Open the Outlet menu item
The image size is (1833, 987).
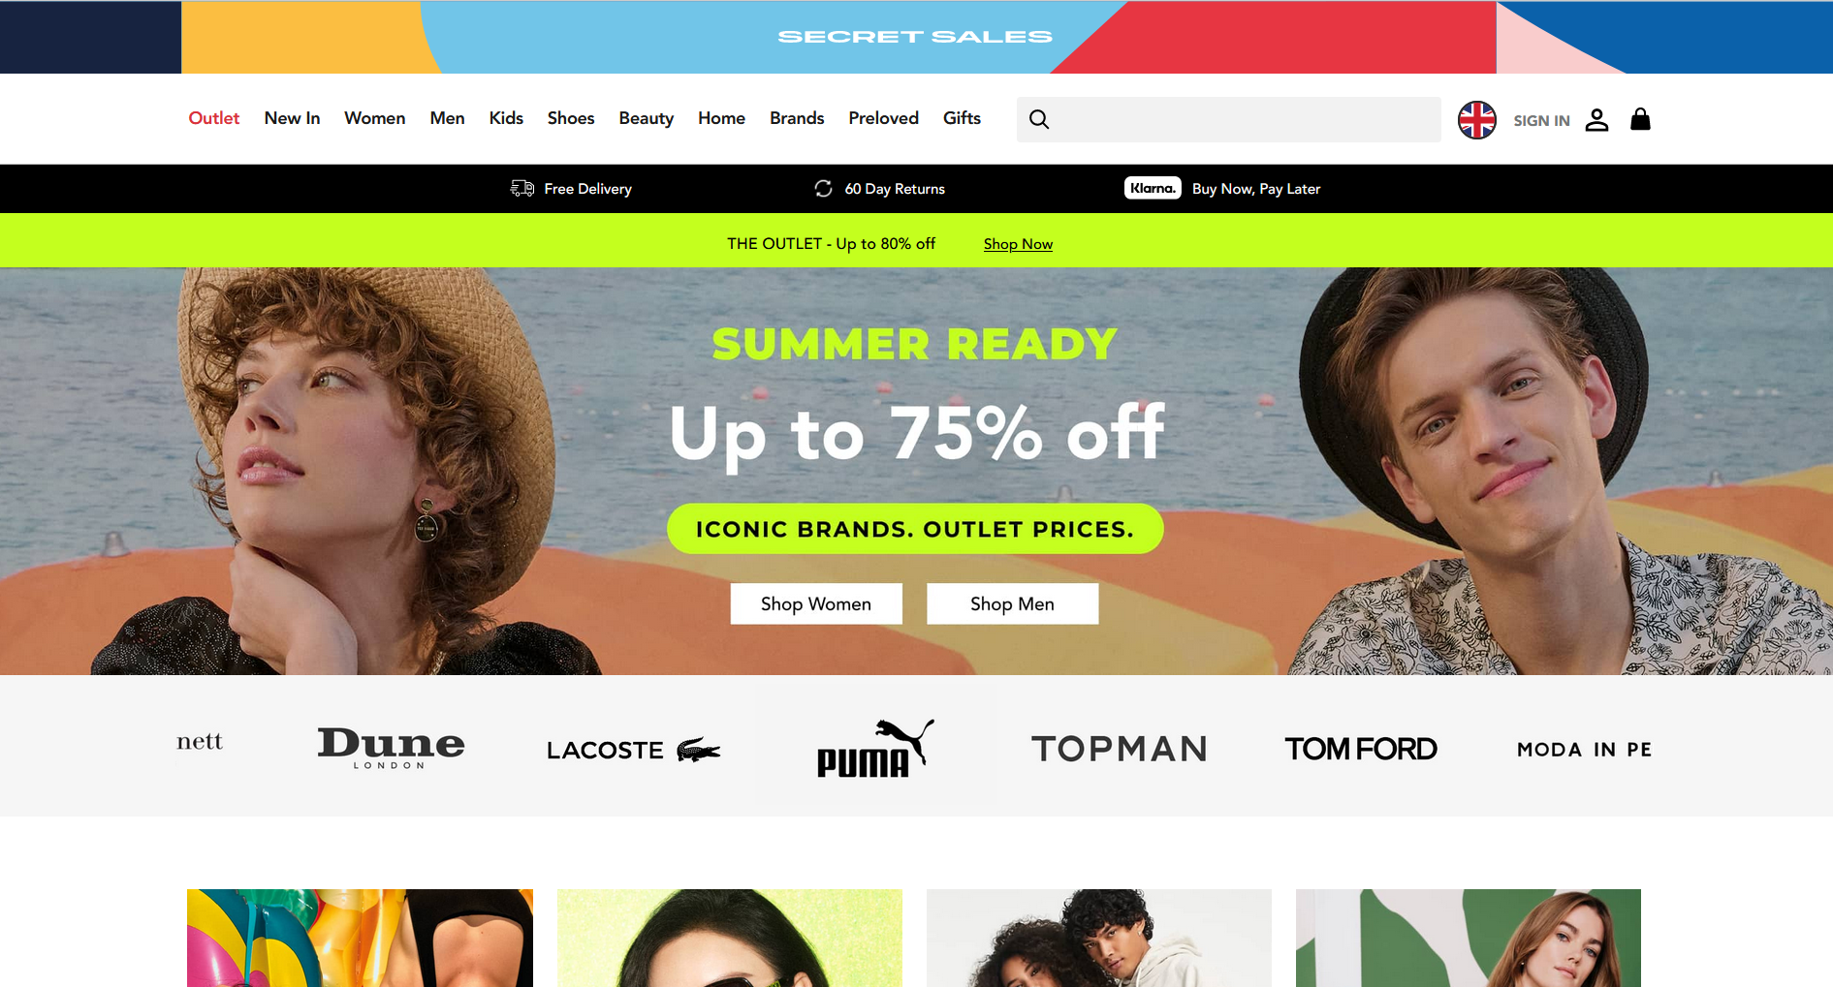pyautogui.click(x=213, y=118)
